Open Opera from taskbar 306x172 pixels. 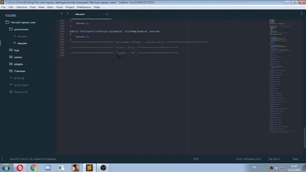pos(20,168)
